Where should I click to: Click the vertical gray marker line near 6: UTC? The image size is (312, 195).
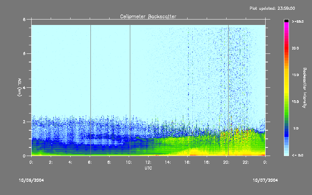(x=91, y=90)
